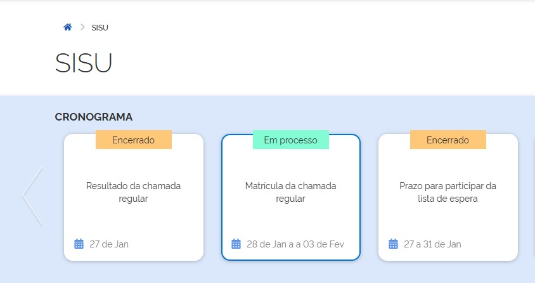The image size is (535, 283).
Task: Click the home icon in breadcrumb
Action: [68, 27]
